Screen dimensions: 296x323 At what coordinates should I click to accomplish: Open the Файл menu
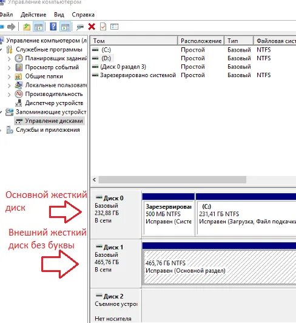tap(6, 15)
